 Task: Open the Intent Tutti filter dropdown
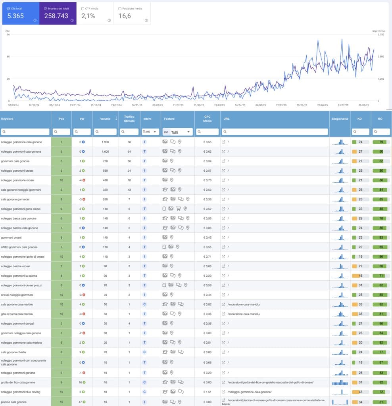pos(150,132)
